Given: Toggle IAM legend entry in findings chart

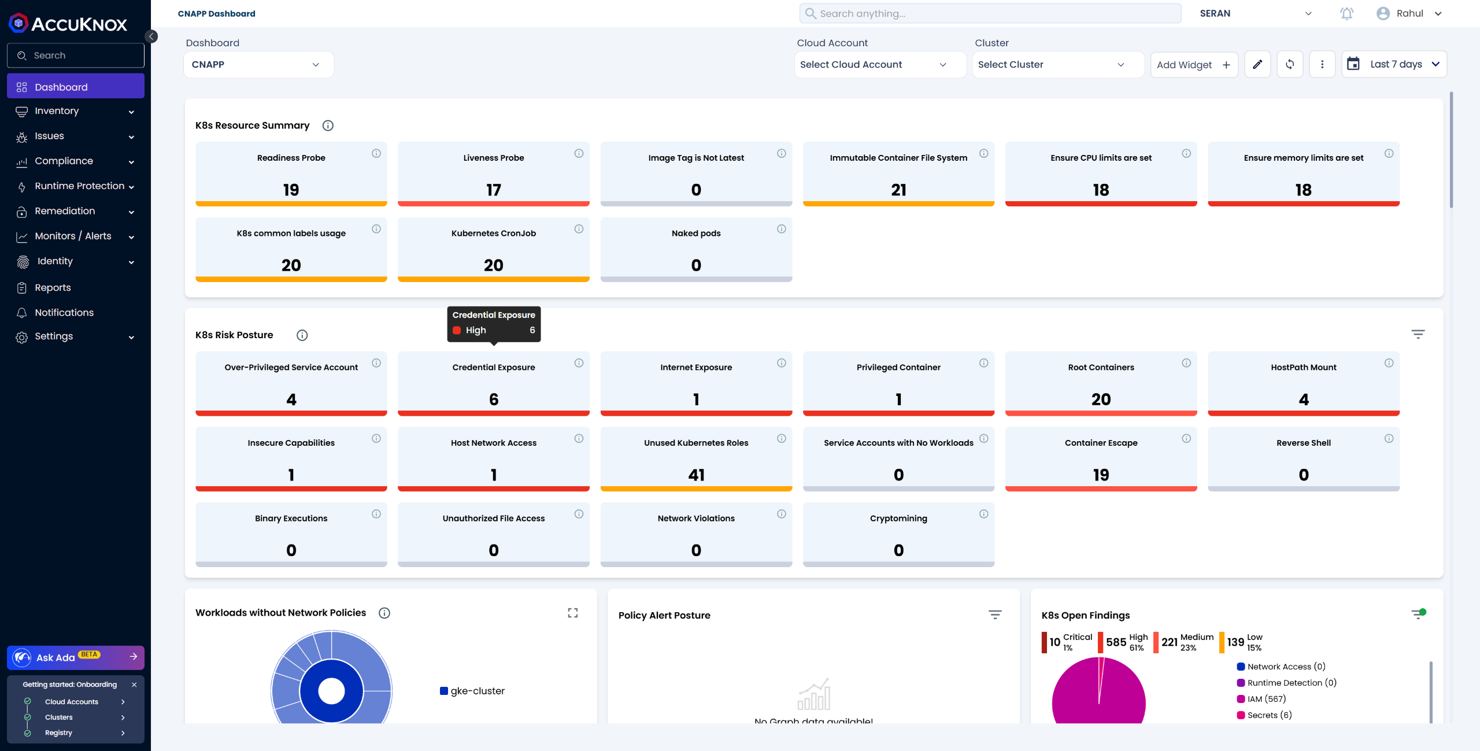Looking at the screenshot, I should [x=1261, y=699].
